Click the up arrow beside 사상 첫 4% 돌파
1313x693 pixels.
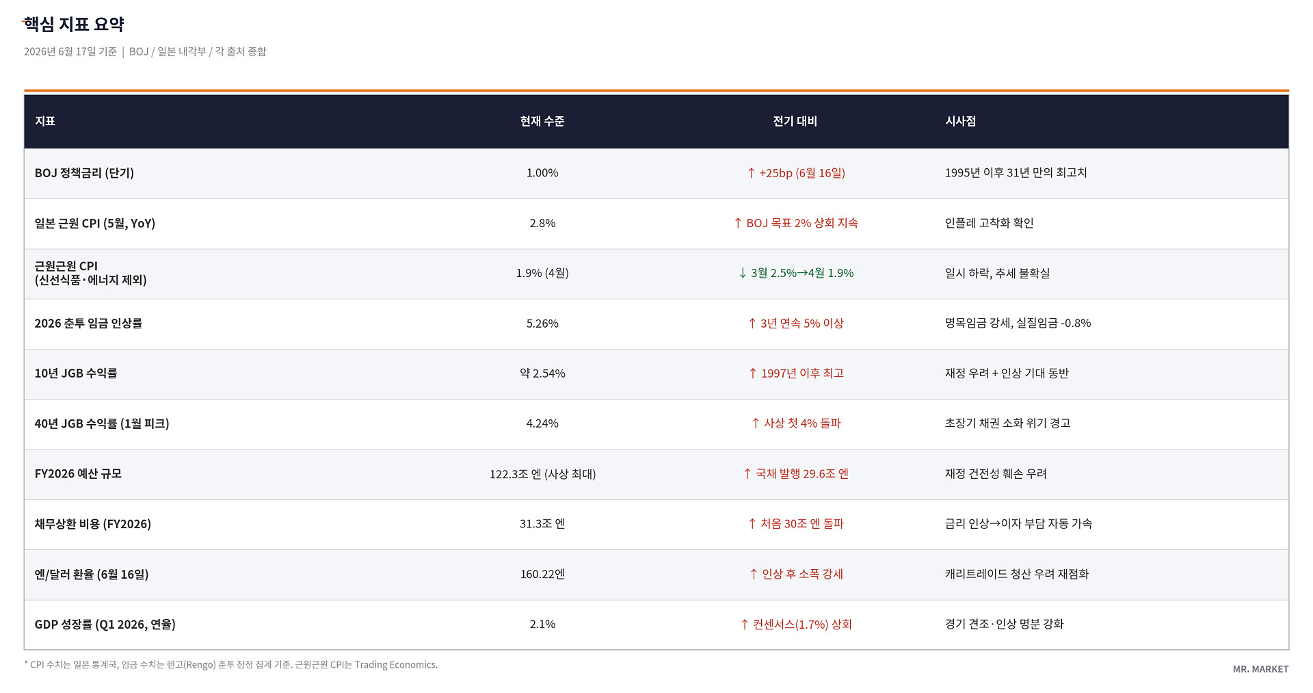click(756, 423)
